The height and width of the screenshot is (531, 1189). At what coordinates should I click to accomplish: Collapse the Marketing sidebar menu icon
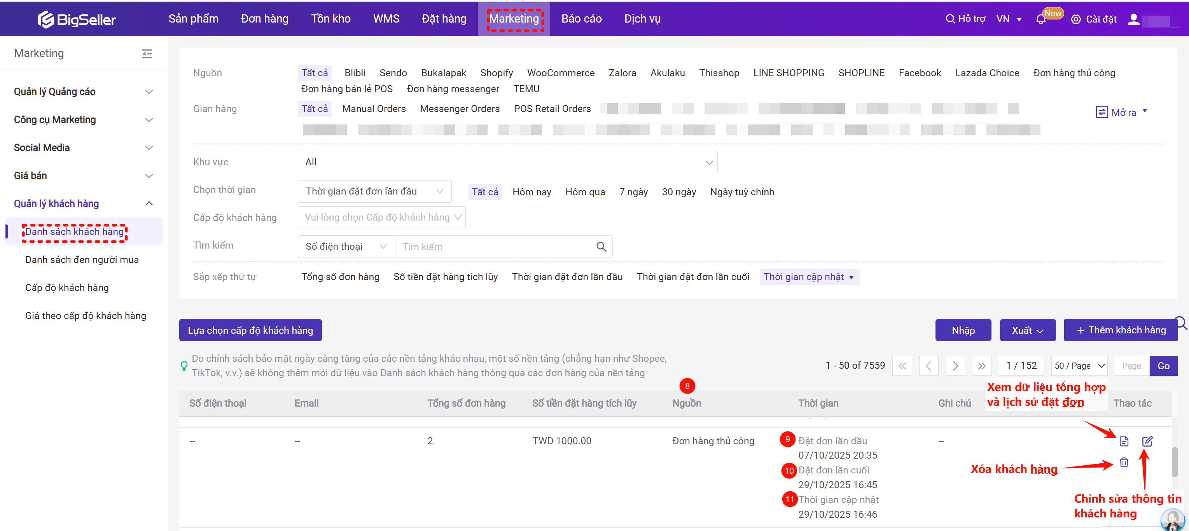[147, 54]
